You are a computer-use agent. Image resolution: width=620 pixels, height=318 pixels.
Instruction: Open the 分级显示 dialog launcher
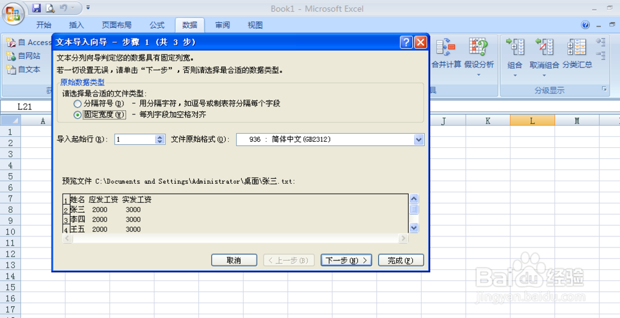[604, 88]
